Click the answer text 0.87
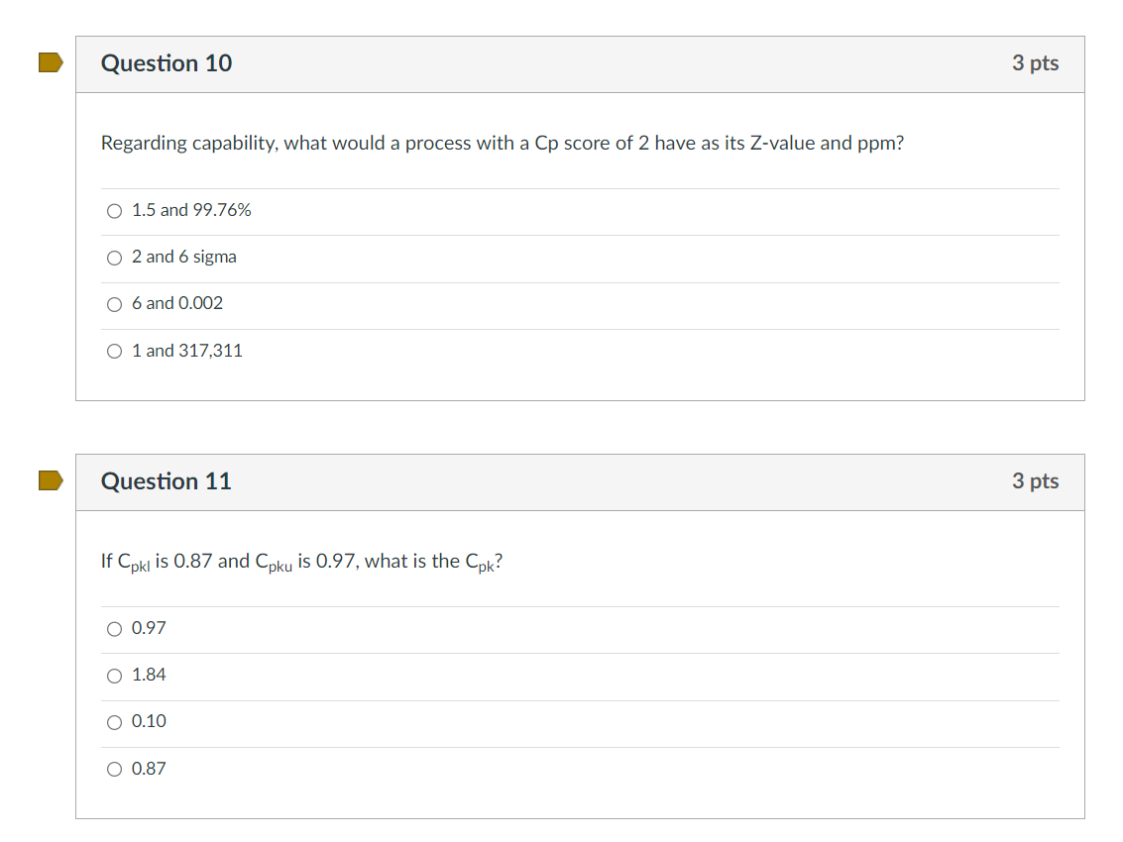This screenshot has height=842, width=1123. [149, 769]
